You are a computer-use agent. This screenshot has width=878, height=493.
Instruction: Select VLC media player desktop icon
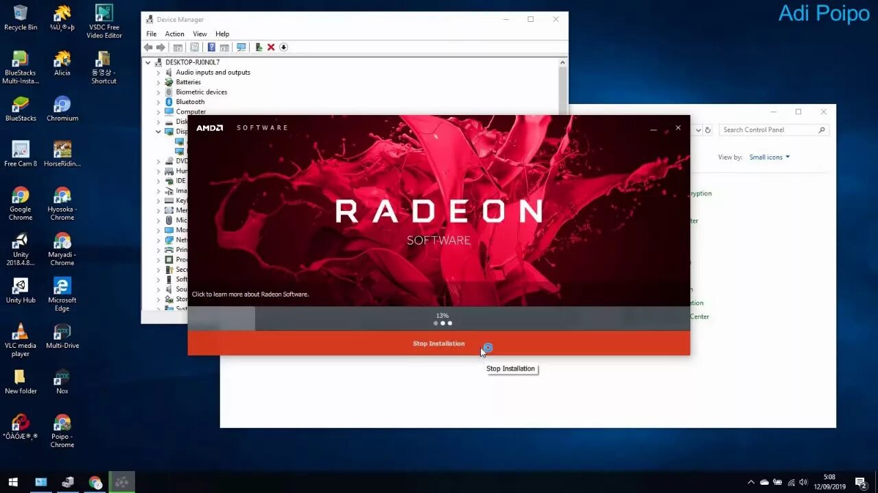(x=21, y=340)
